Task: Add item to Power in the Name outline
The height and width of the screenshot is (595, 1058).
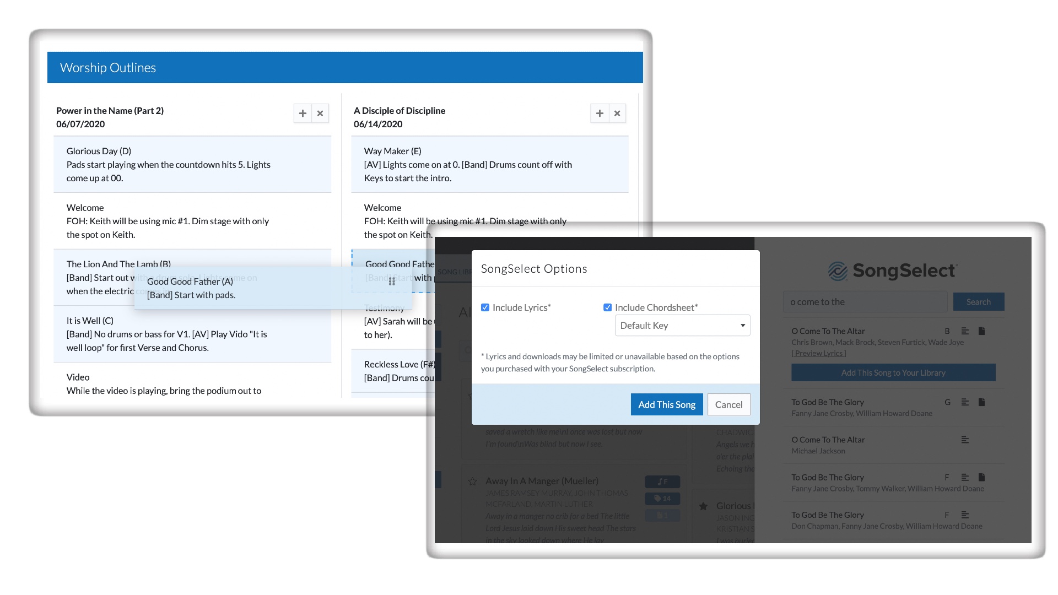Action: (x=303, y=113)
